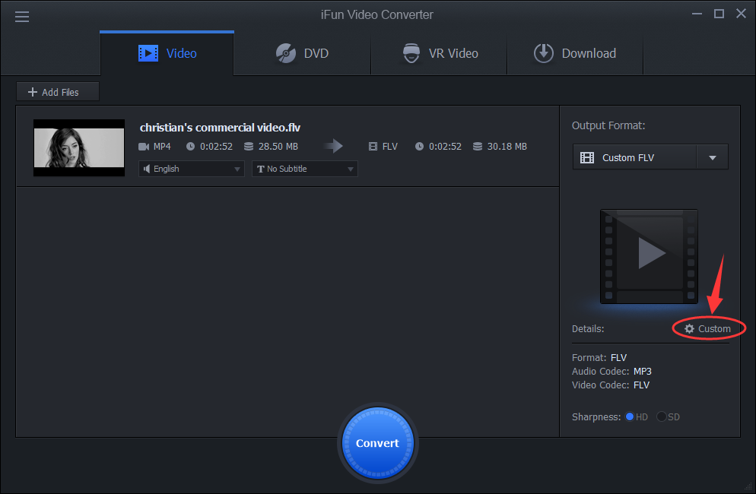Click the Audio Codec MP3 value

(642, 371)
